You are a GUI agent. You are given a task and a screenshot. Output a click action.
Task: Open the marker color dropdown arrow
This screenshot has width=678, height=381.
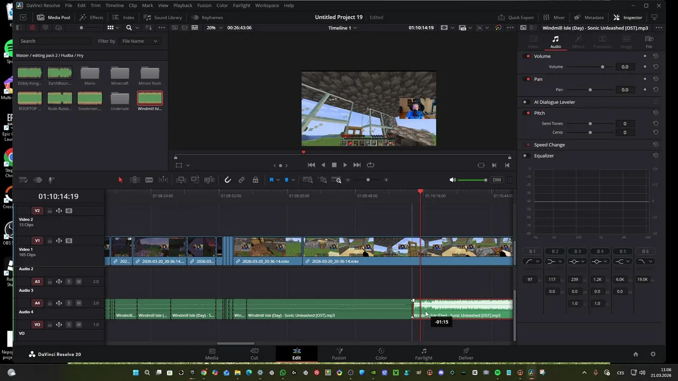coord(293,180)
